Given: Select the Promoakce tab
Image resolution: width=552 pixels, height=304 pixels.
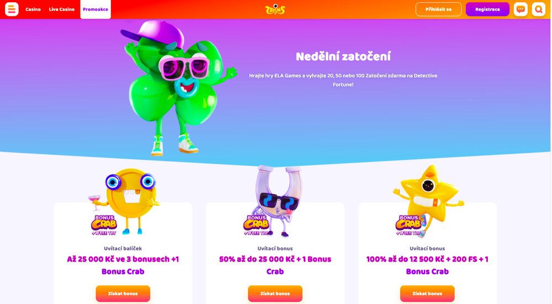Looking at the screenshot, I should pyautogui.click(x=95, y=9).
